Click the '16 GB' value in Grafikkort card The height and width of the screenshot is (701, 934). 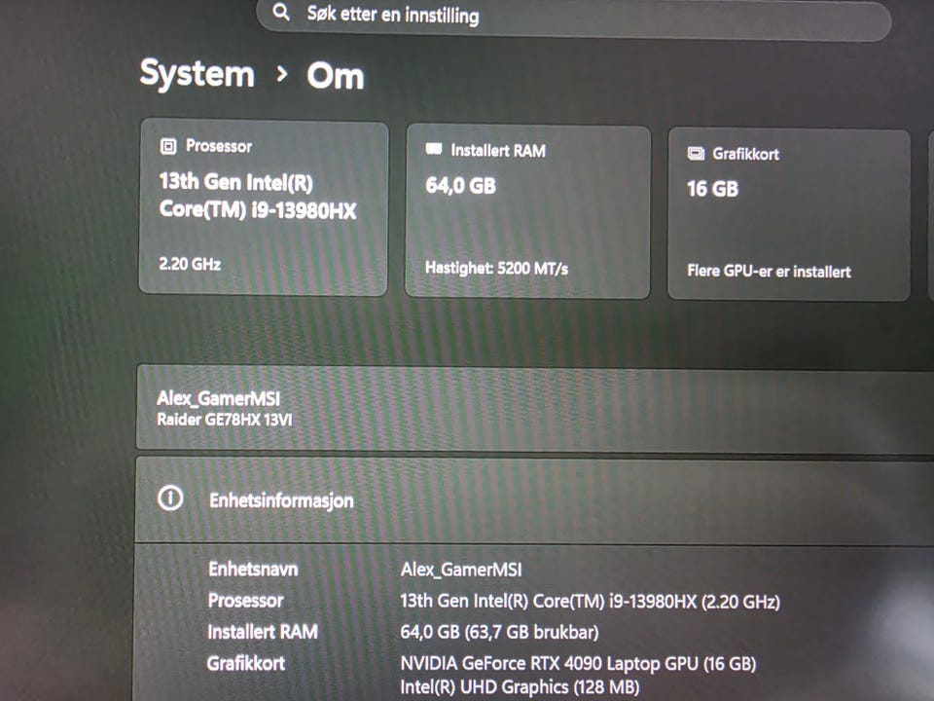click(x=712, y=189)
